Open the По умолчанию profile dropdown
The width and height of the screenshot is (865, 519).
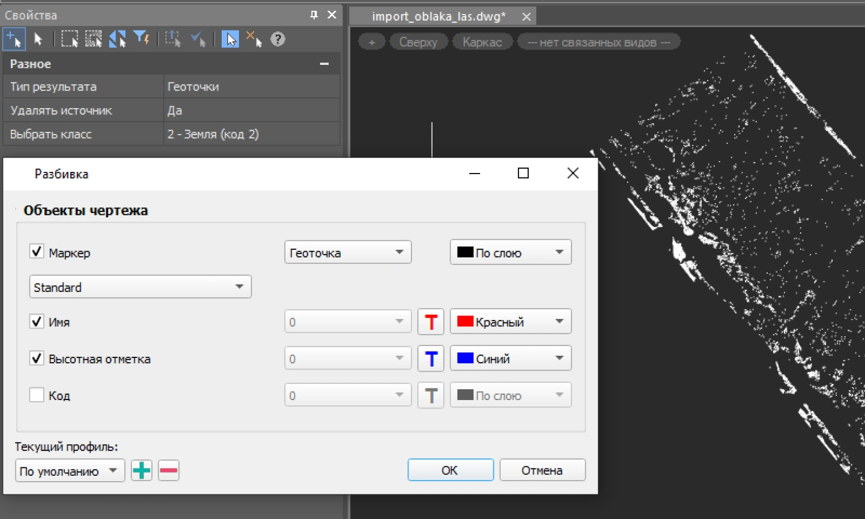pyautogui.click(x=70, y=471)
